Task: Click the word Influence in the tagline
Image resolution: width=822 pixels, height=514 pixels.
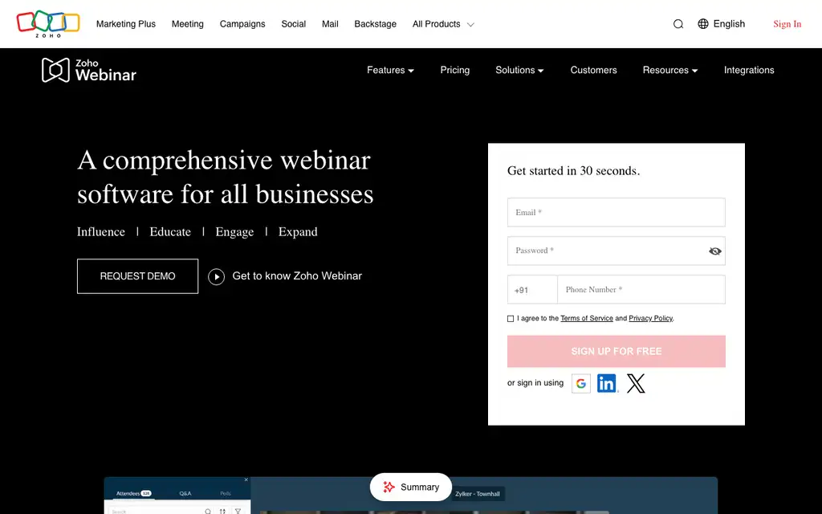Action: [x=101, y=232]
